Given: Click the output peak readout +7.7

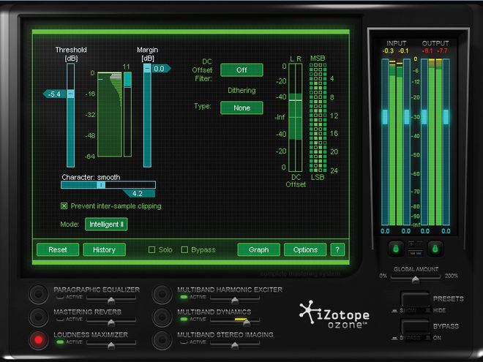Looking at the screenshot, I should [442, 50].
